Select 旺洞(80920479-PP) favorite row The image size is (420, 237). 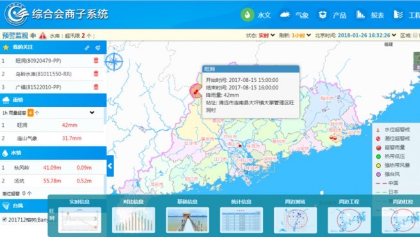(52, 61)
